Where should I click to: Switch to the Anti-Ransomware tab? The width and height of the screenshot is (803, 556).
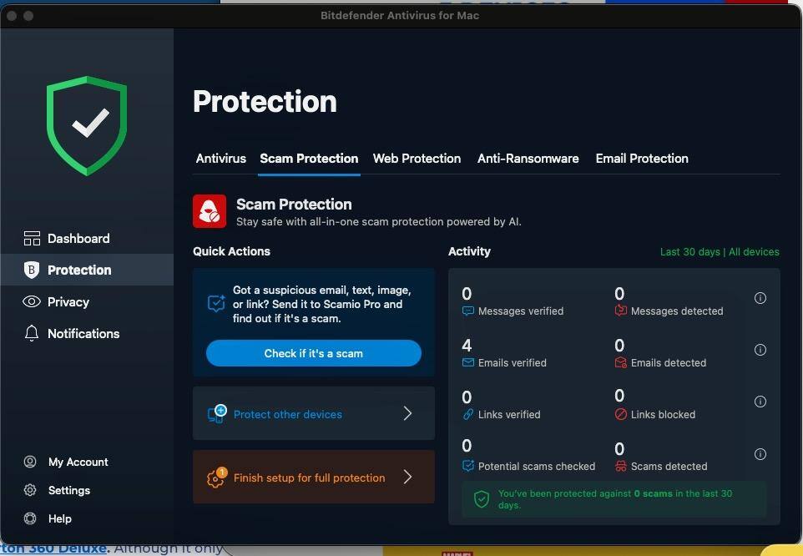coord(528,159)
